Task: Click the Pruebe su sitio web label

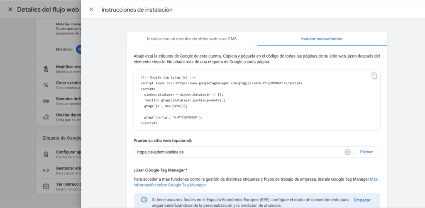Action: (163, 140)
